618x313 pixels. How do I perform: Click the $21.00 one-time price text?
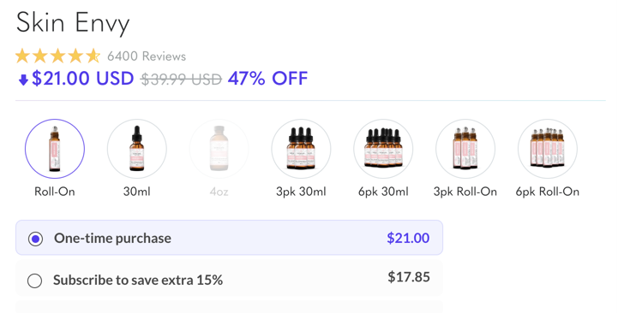pyautogui.click(x=408, y=238)
